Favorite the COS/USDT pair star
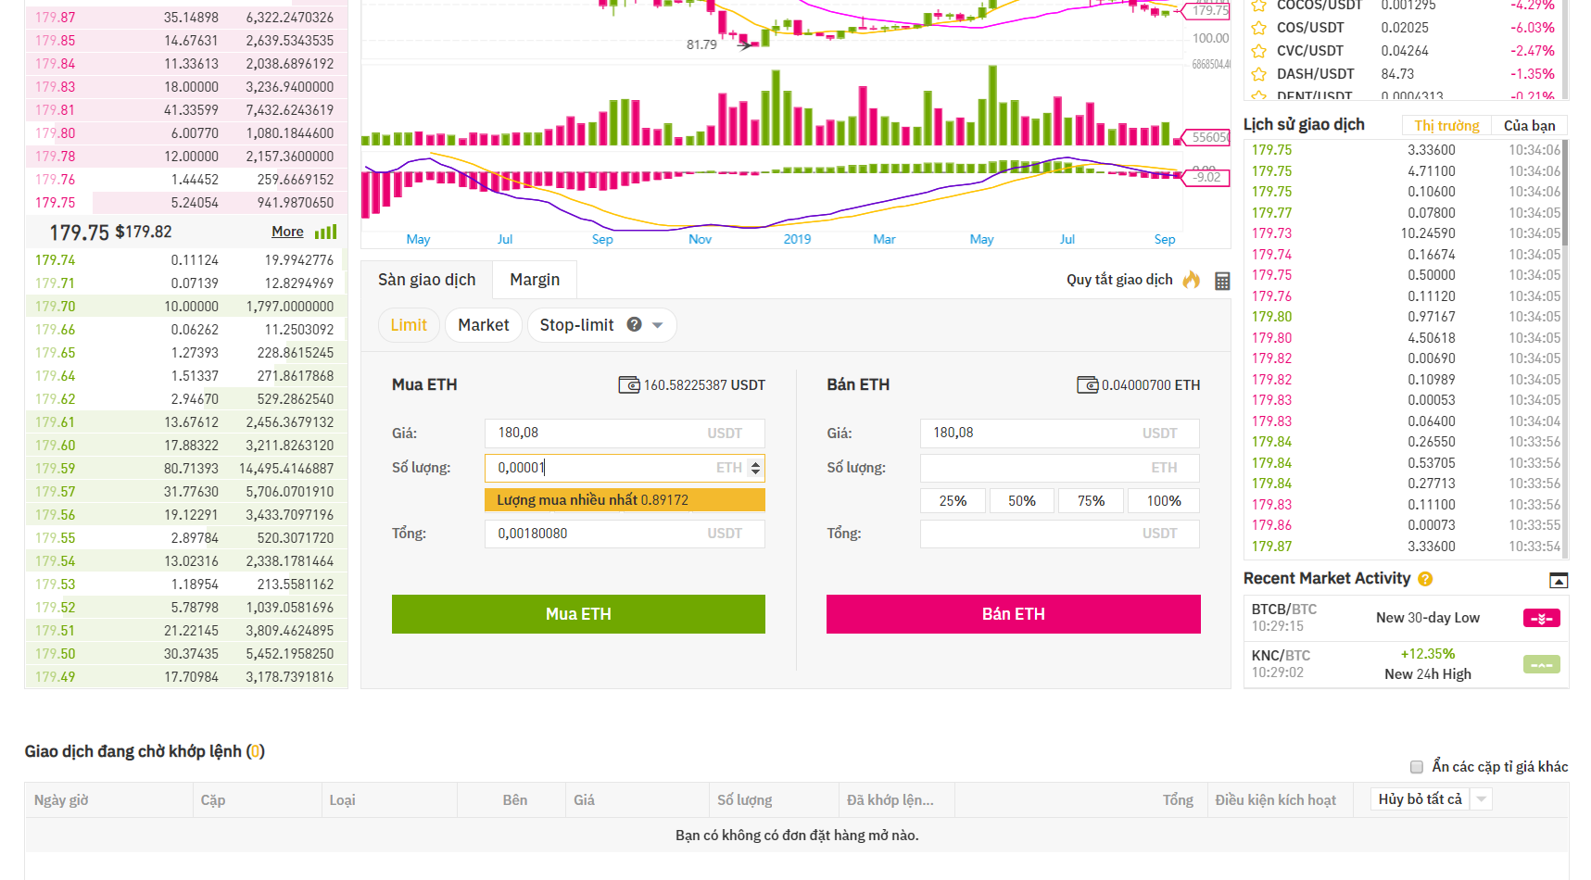Viewport: 1591px width, 880px height. pyautogui.click(x=1258, y=28)
